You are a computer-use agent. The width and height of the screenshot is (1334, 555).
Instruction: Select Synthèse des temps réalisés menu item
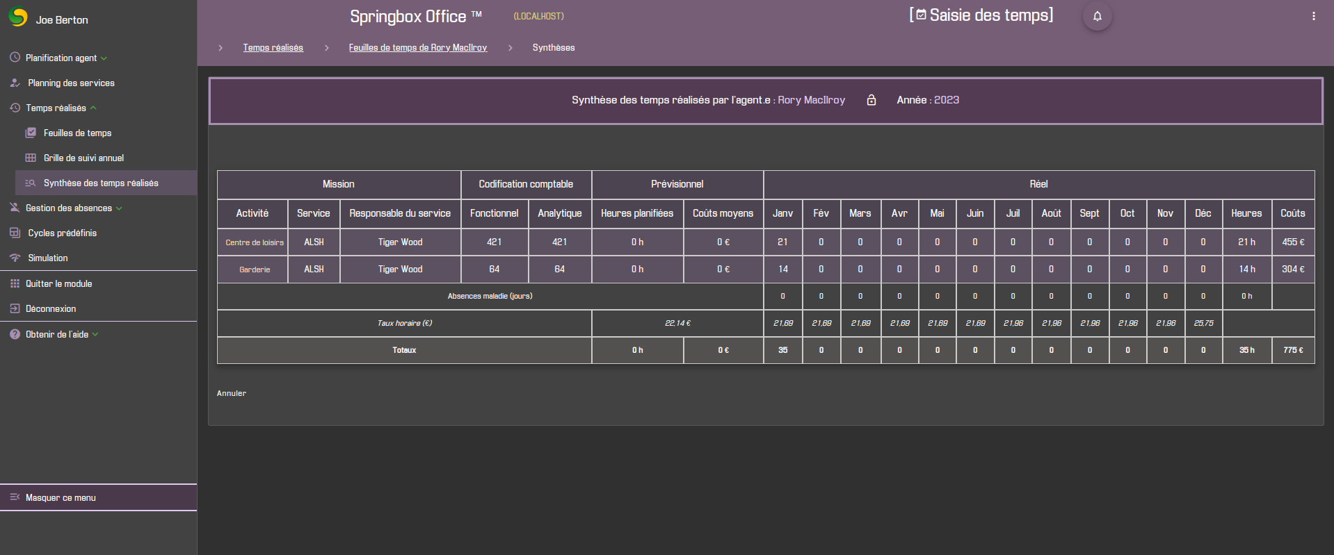(106, 183)
